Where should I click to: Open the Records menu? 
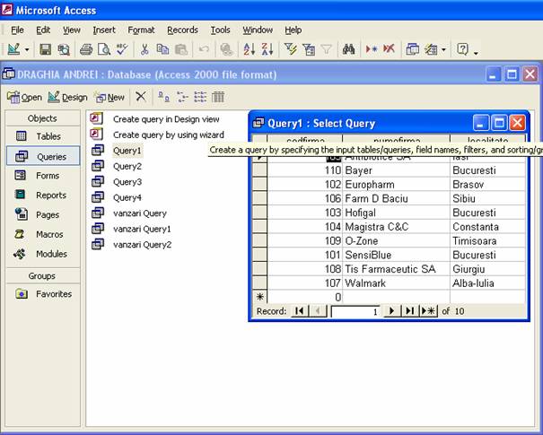[x=182, y=30]
